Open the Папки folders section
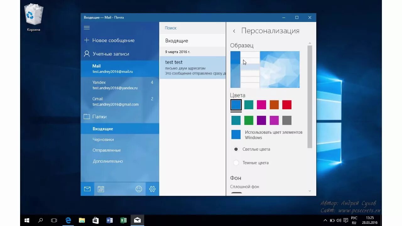Screen dimensions: 402x226 point(100,116)
